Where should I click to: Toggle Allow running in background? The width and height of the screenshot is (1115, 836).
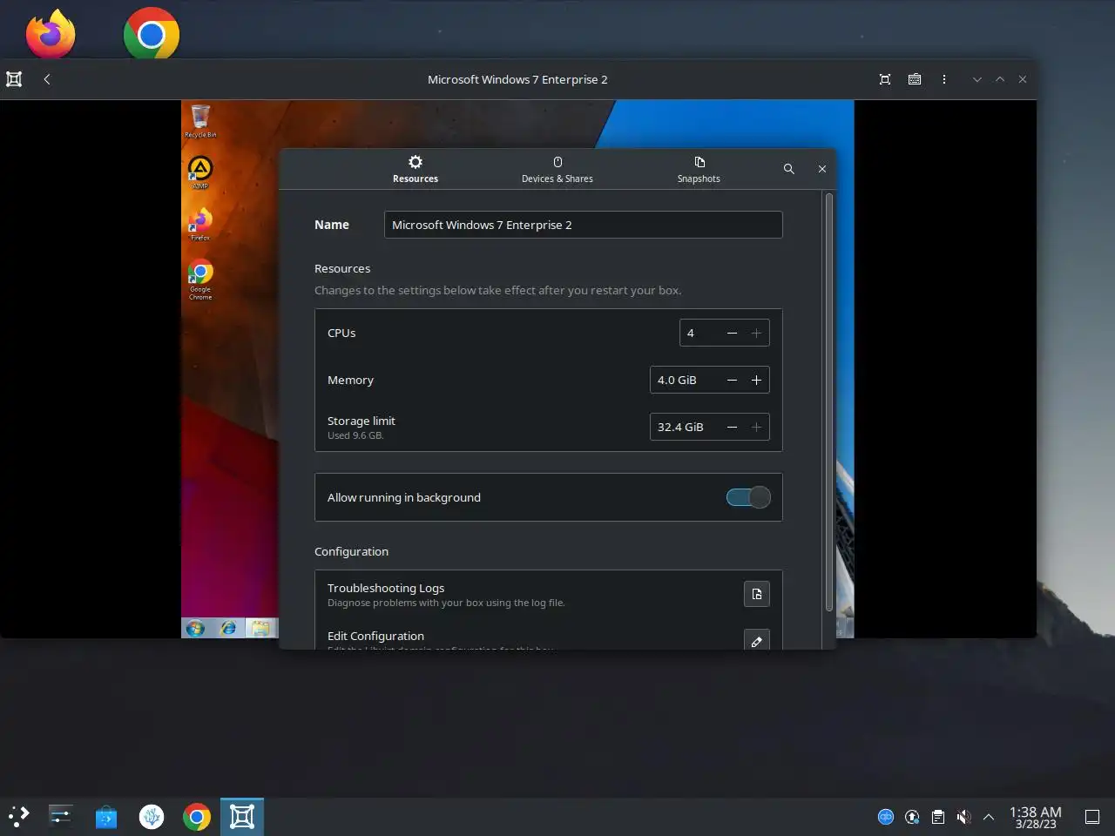[748, 497]
